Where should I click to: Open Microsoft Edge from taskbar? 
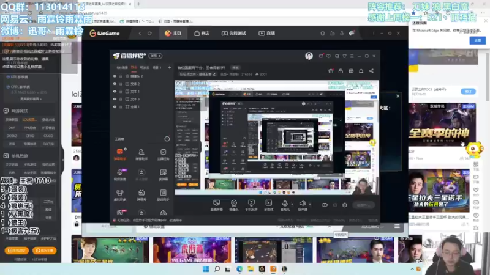(239, 269)
